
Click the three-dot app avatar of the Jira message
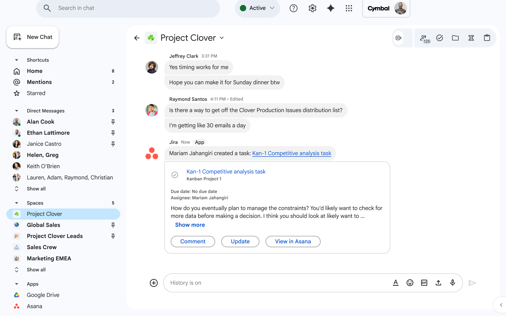click(x=152, y=153)
